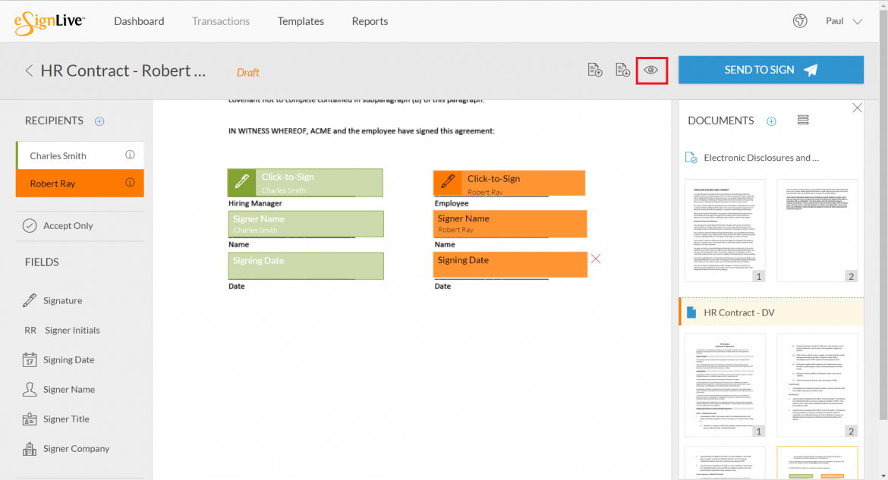This screenshot has height=480, width=888.
Task: Click the upload document icon
Action: tap(595, 69)
